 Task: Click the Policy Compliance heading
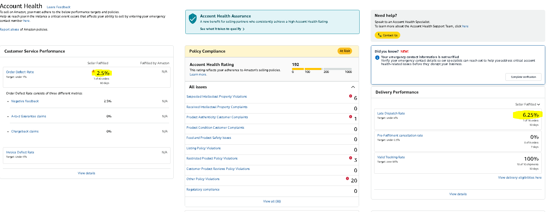(207, 51)
